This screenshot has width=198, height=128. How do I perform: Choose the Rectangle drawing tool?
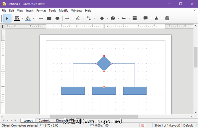49,18
